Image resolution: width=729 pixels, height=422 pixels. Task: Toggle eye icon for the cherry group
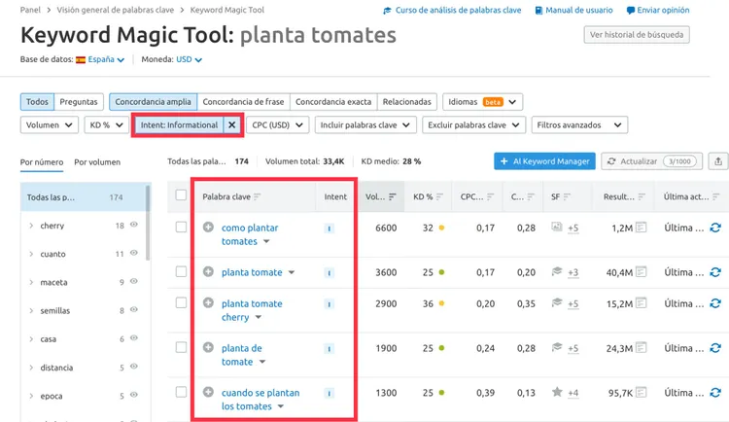tap(134, 225)
